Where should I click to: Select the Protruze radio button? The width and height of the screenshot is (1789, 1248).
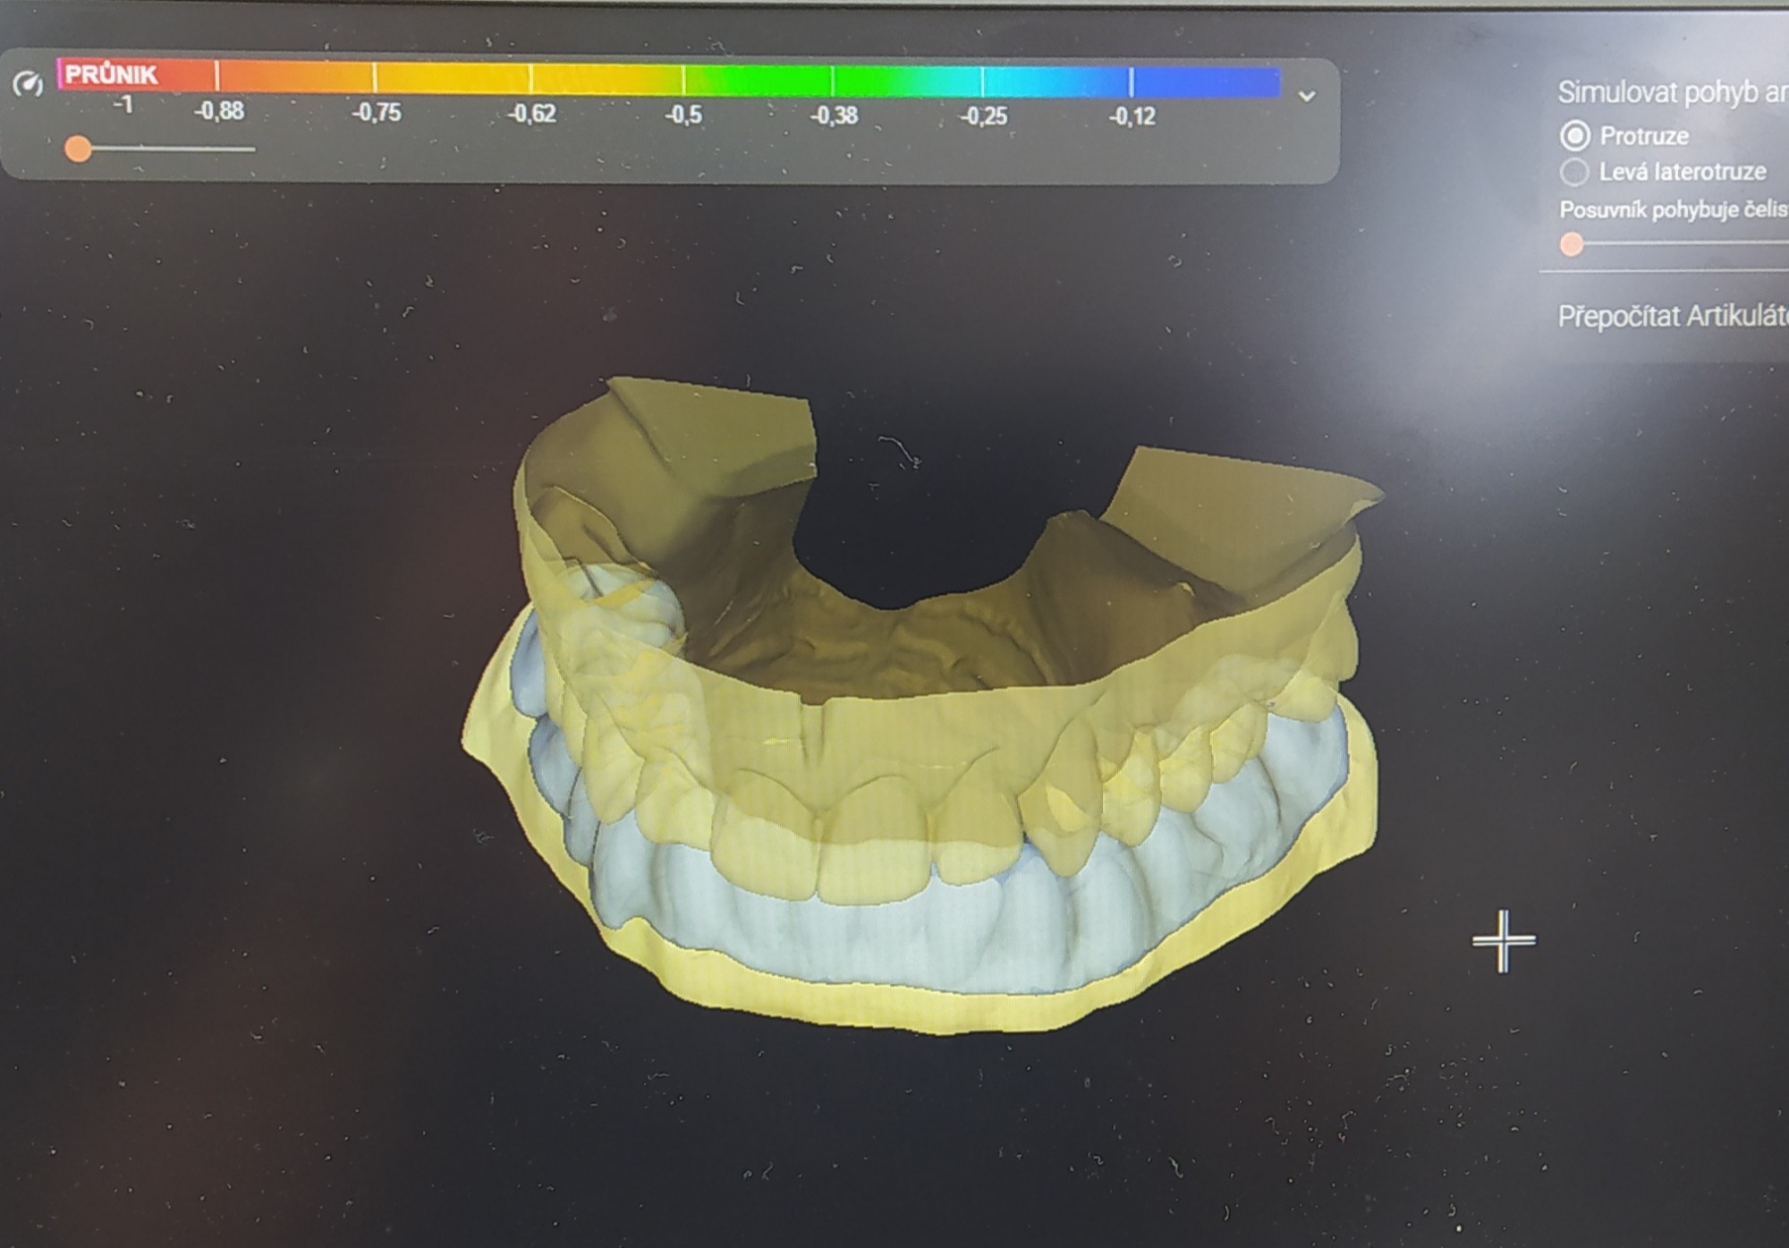tap(1574, 136)
